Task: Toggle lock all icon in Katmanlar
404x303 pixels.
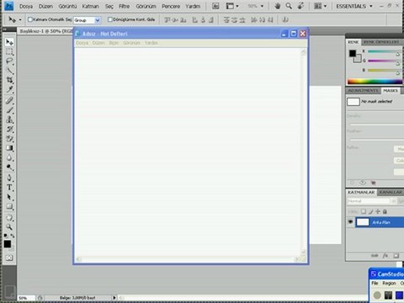Action: click(x=385, y=211)
